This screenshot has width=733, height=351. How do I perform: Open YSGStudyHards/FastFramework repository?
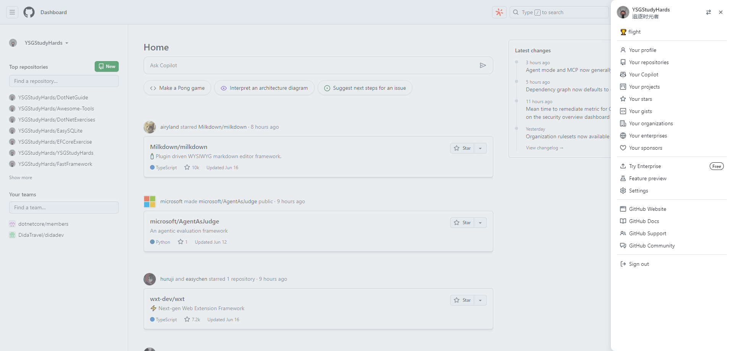coord(55,164)
